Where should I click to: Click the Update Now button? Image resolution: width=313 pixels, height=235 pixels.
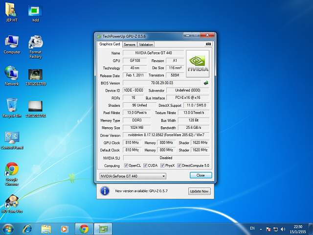199,191
